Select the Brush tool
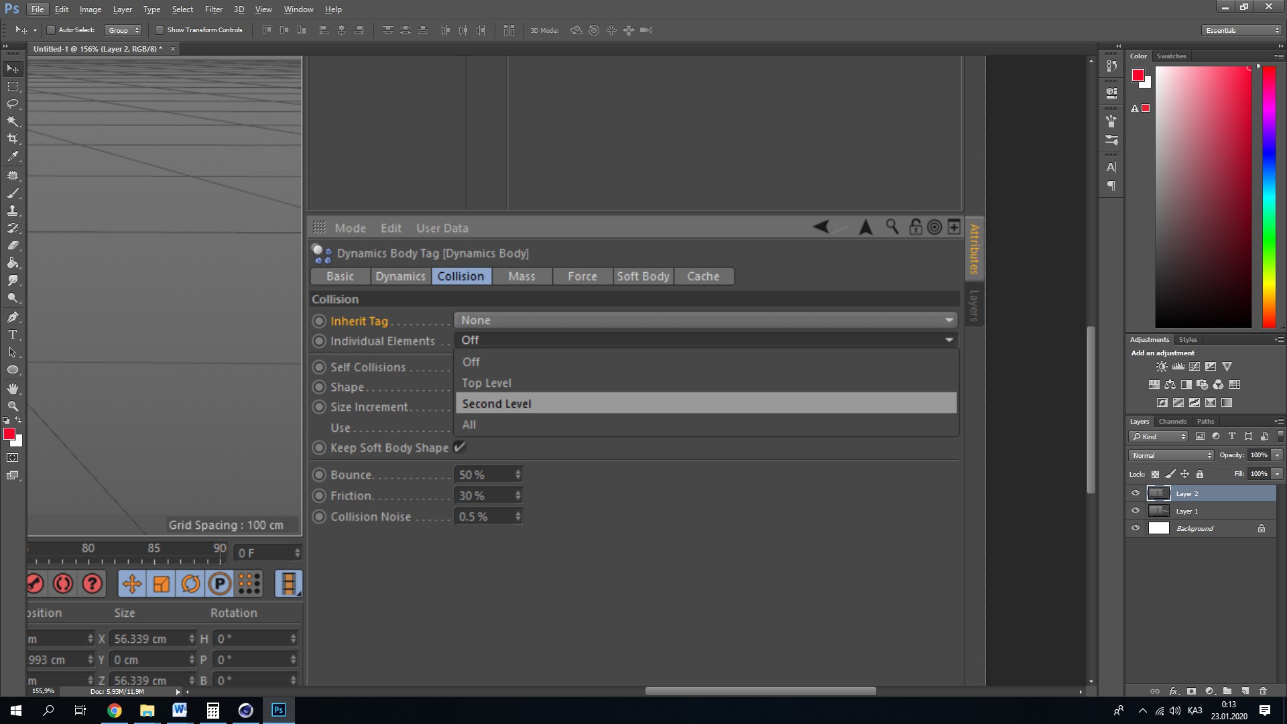 [x=13, y=193]
